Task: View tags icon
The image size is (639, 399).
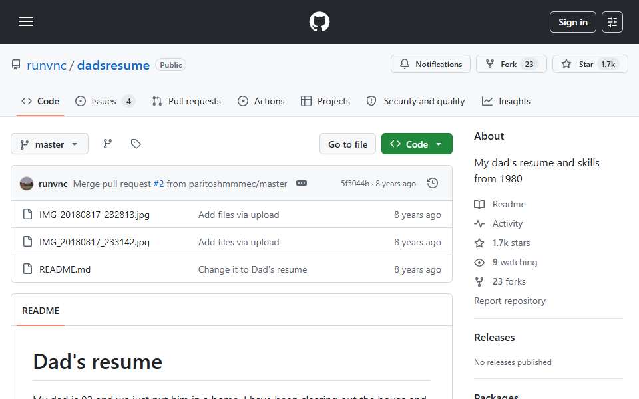Action: 136,144
